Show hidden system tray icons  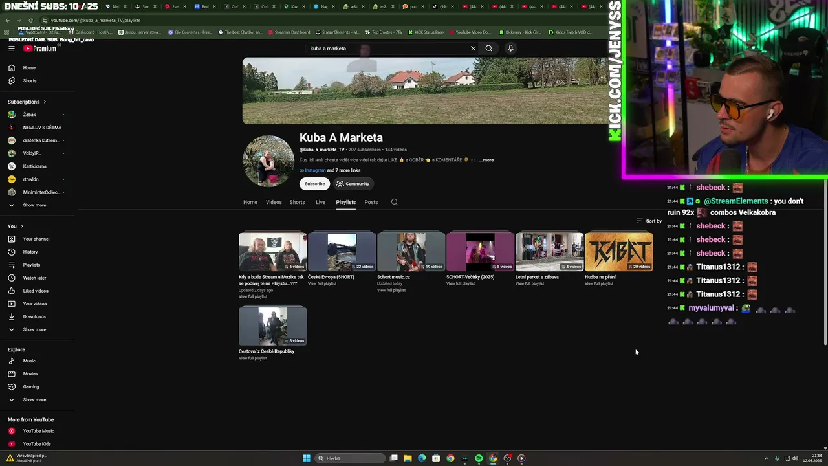(767, 458)
